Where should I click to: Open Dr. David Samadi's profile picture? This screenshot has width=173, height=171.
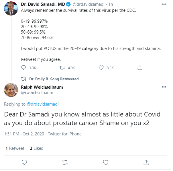pos(11,9)
